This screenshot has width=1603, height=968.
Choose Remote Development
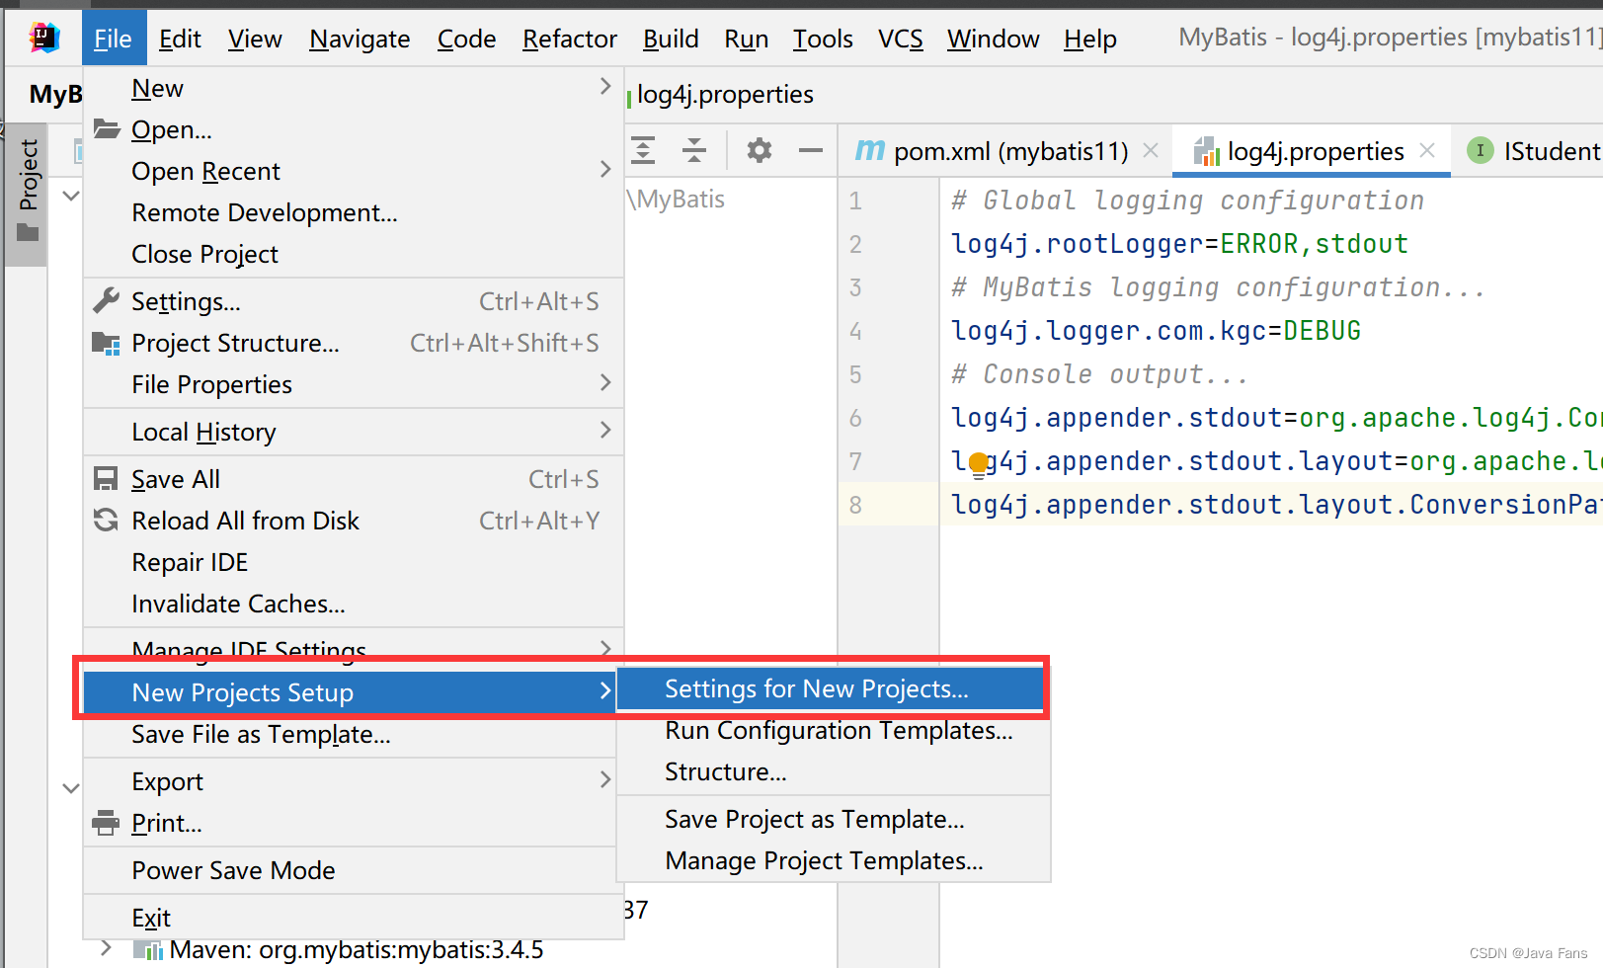354,212
